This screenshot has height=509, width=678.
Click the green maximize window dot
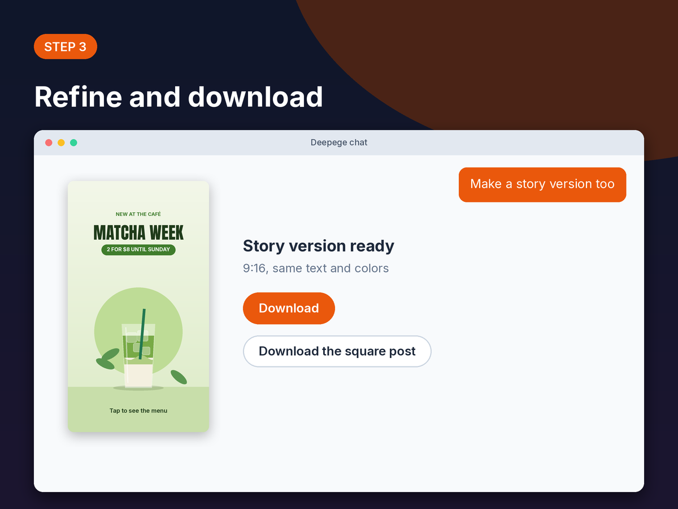pos(73,143)
